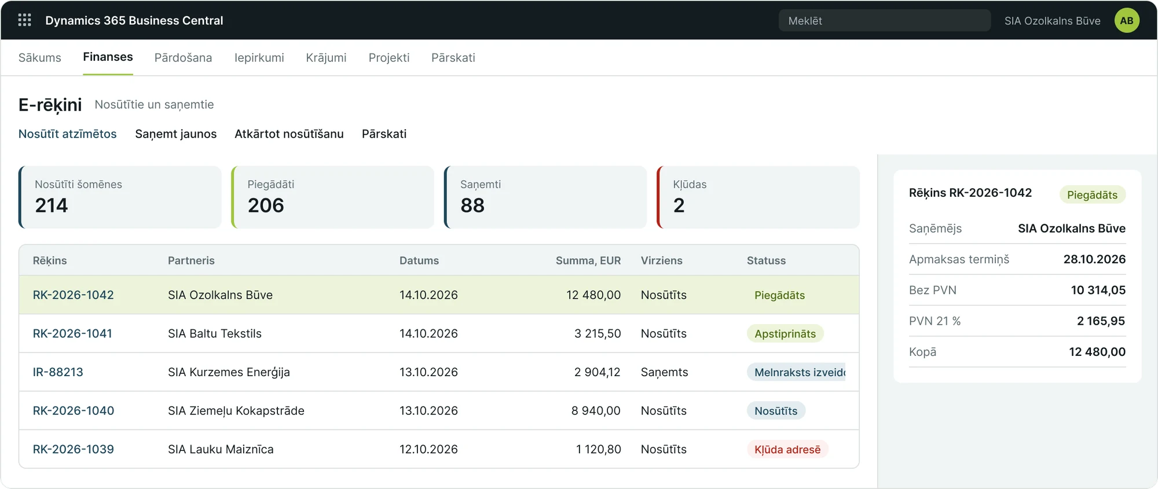Open invoice link RK-2026-1042
The height and width of the screenshot is (489, 1158).
74,295
